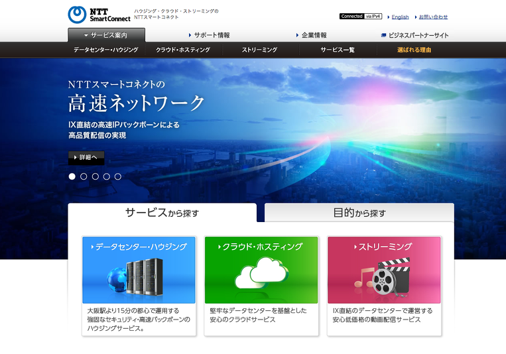506x354 pixels.
Task: Click the Connected via IPv4 badge
Action: coord(361,17)
